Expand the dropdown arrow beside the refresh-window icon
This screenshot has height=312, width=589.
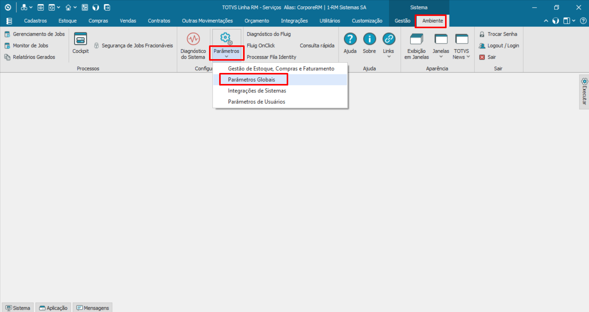pyautogui.click(x=58, y=7)
